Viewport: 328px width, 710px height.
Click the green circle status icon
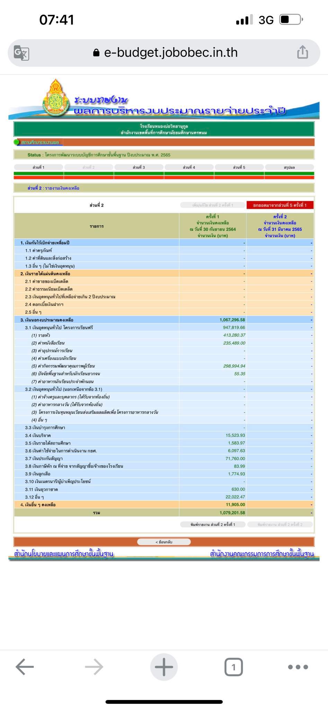point(17,142)
